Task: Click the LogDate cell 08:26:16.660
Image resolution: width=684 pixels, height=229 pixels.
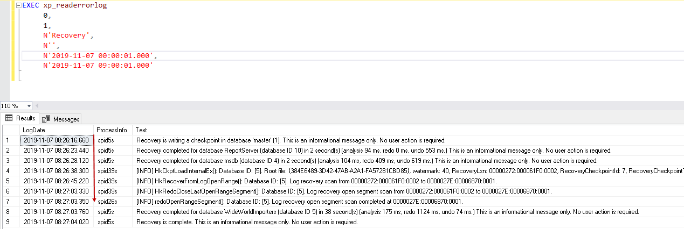Action: click(57, 140)
